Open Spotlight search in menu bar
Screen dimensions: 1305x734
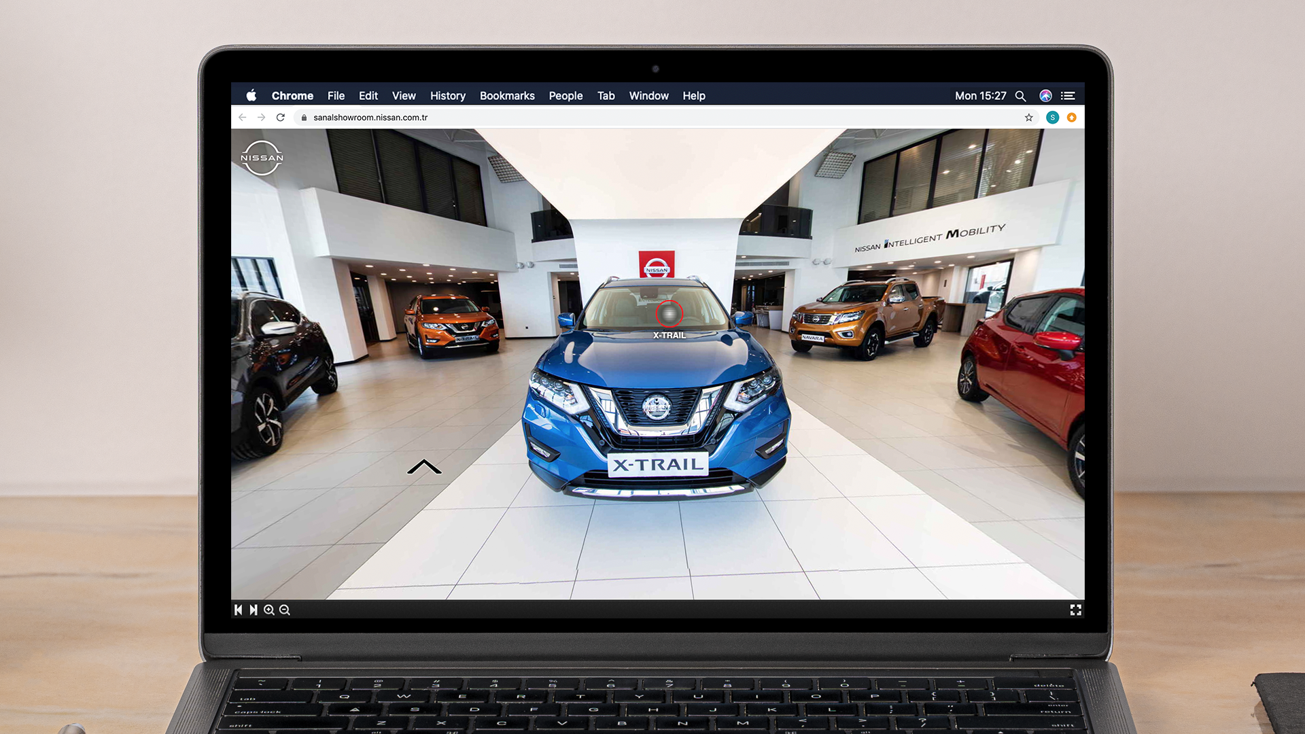1020,96
